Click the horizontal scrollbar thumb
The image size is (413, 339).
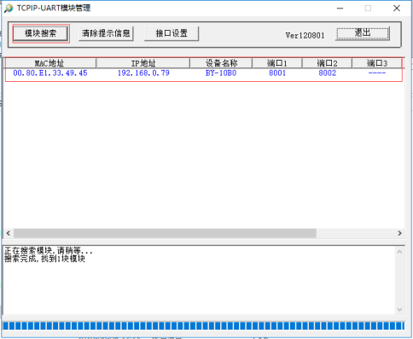[x=165, y=233]
